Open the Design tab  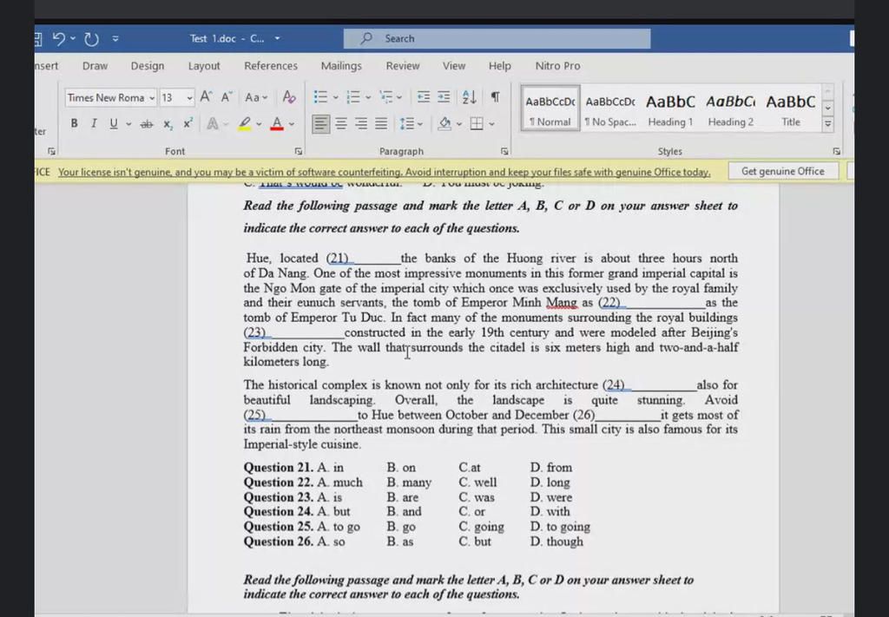tap(148, 66)
